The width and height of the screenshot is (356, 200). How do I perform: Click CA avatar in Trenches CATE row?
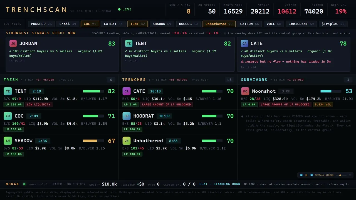127,91
